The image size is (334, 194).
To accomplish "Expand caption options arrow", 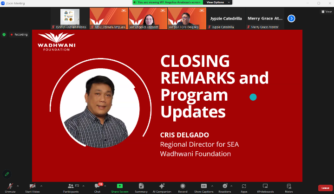I will point(212,186).
